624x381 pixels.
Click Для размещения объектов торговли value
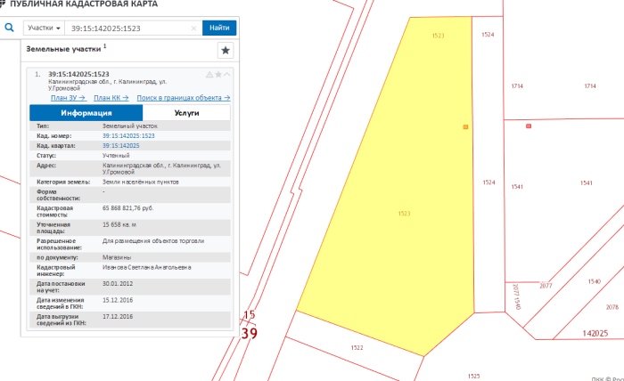pos(153,240)
